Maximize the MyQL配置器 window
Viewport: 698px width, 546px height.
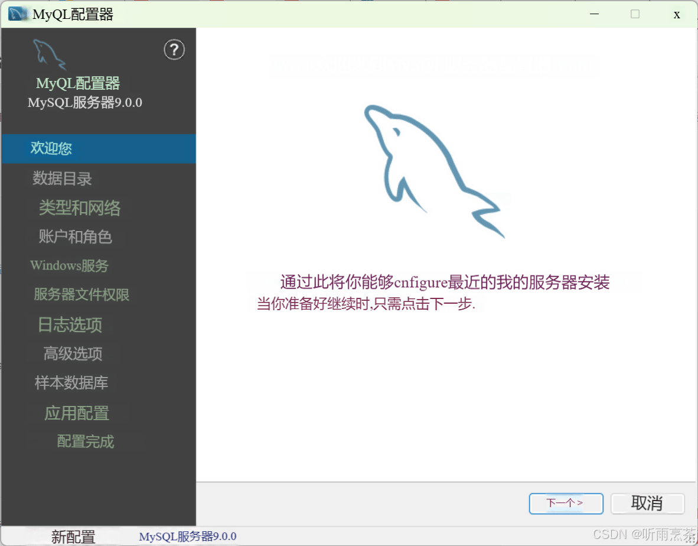coord(635,14)
